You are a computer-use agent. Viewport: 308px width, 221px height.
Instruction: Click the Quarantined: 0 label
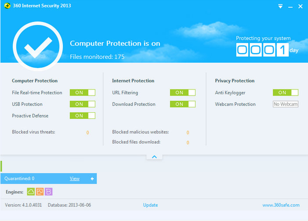point(19,178)
